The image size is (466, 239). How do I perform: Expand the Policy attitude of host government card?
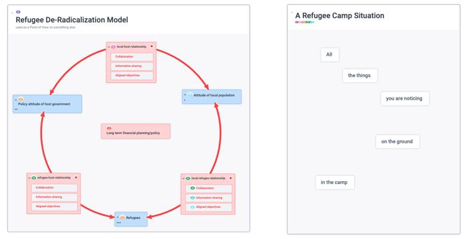click(16, 100)
